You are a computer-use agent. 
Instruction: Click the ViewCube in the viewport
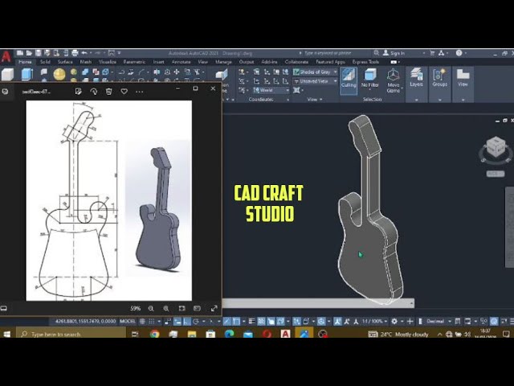tap(495, 146)
